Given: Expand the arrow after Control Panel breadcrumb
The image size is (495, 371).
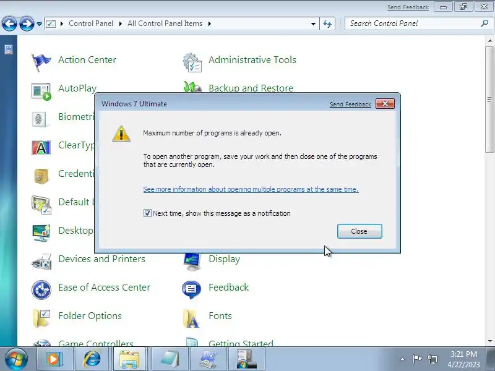Looking at the screenshot, I should click(x=120, y=23).
